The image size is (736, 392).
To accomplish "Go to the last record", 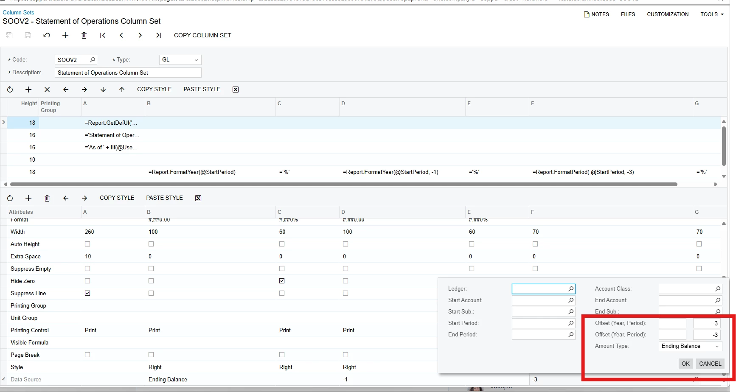I will (159, 35).
